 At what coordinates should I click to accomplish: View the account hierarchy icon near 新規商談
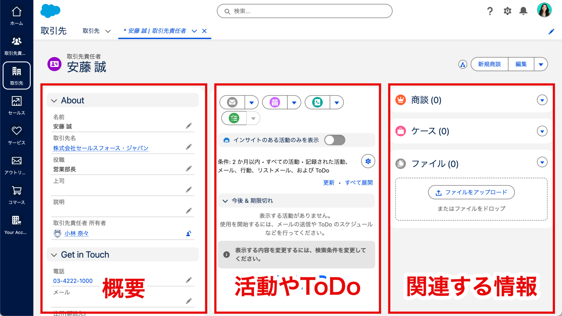pos(462,64)
